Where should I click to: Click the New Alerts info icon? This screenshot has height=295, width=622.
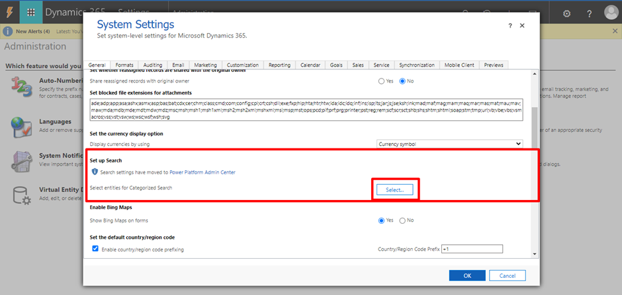(8, 31)
